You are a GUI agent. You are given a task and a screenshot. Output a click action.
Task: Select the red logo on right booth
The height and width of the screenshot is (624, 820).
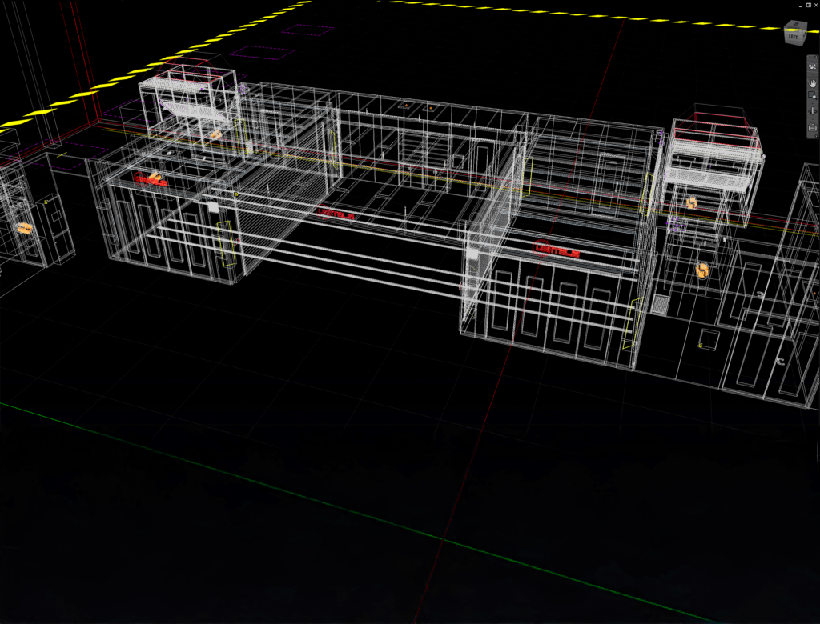tap(557, 251)
